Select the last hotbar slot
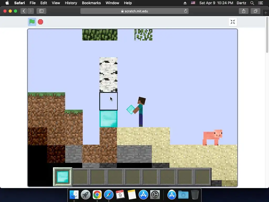 coord(203,177)
